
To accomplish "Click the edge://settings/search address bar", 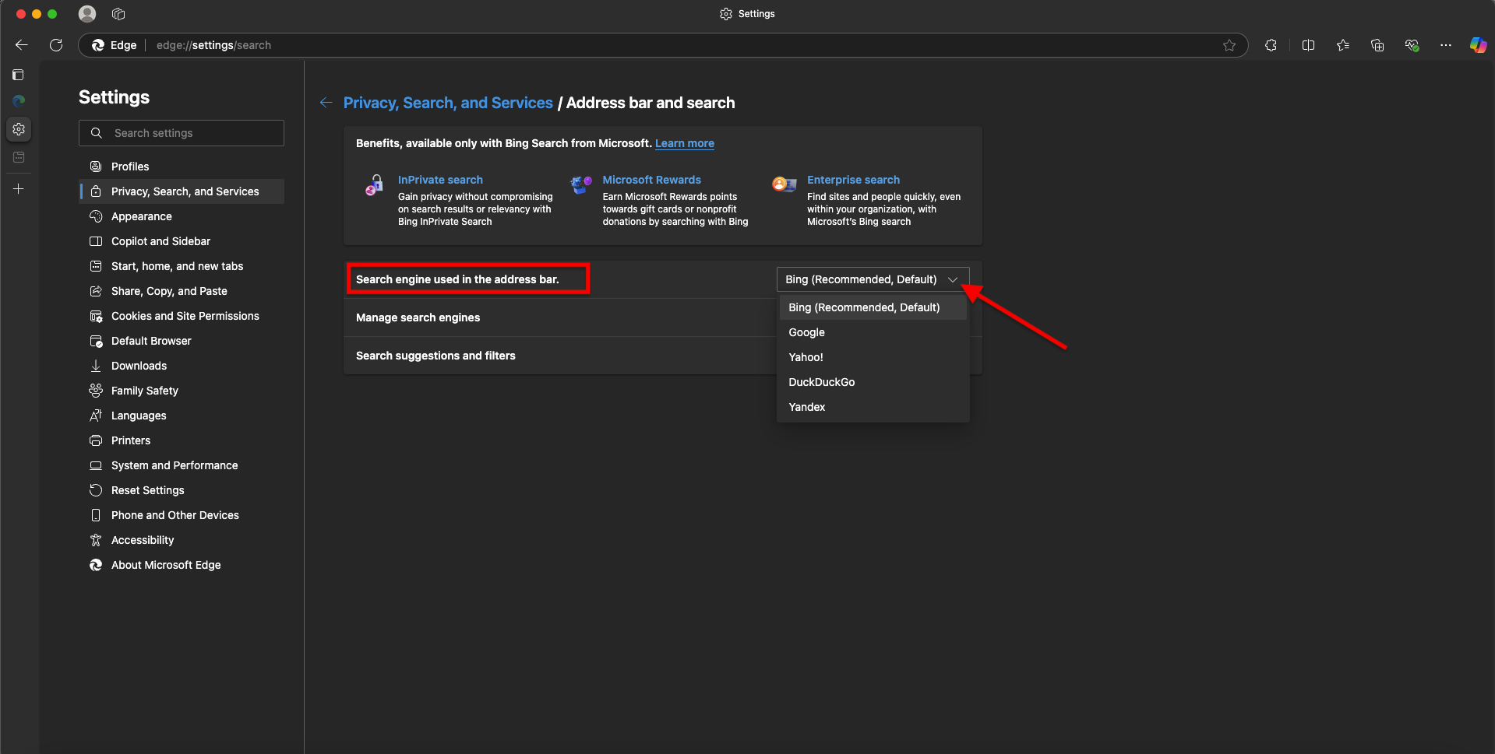I will click(x=663, y=45).
